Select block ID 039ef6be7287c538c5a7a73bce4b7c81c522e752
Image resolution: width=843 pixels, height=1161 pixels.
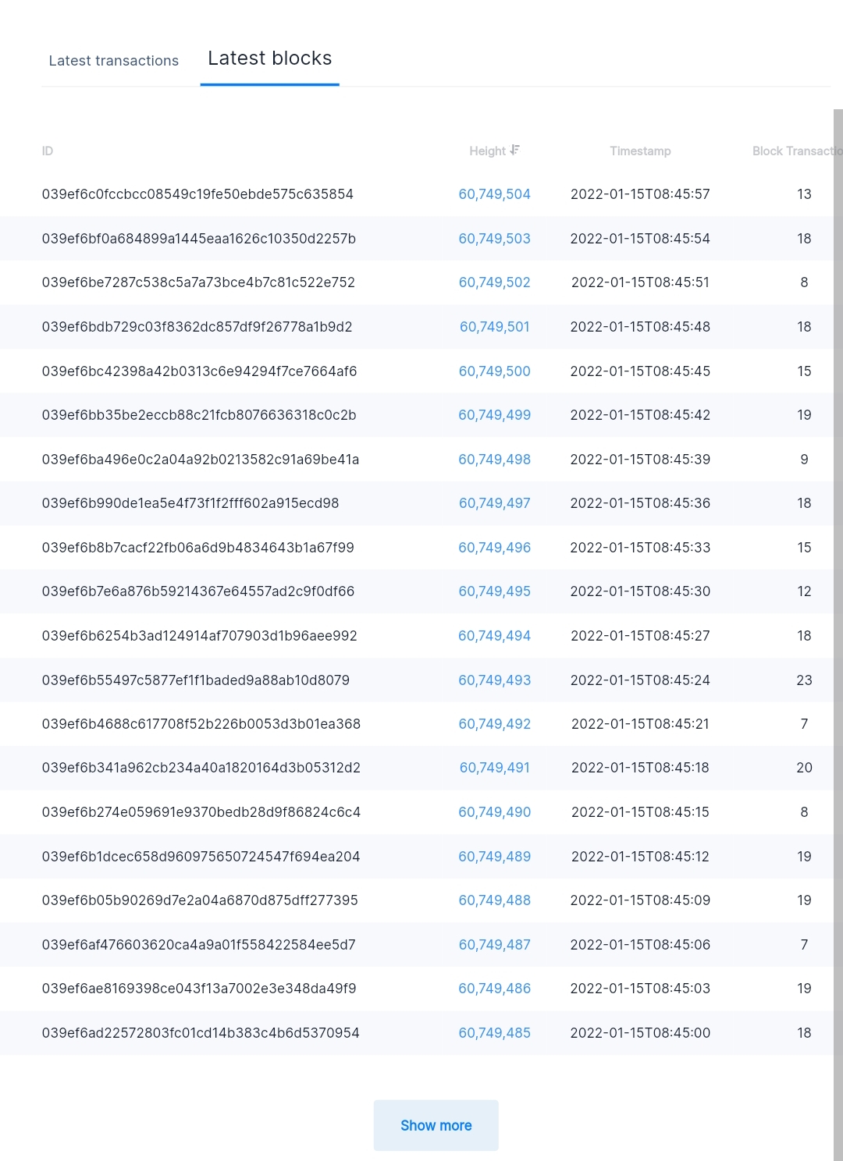[x=198, y=282]
